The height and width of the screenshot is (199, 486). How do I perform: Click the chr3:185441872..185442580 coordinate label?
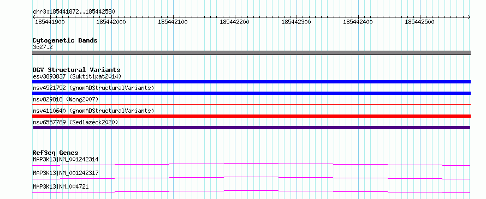(x=74, y=12)
